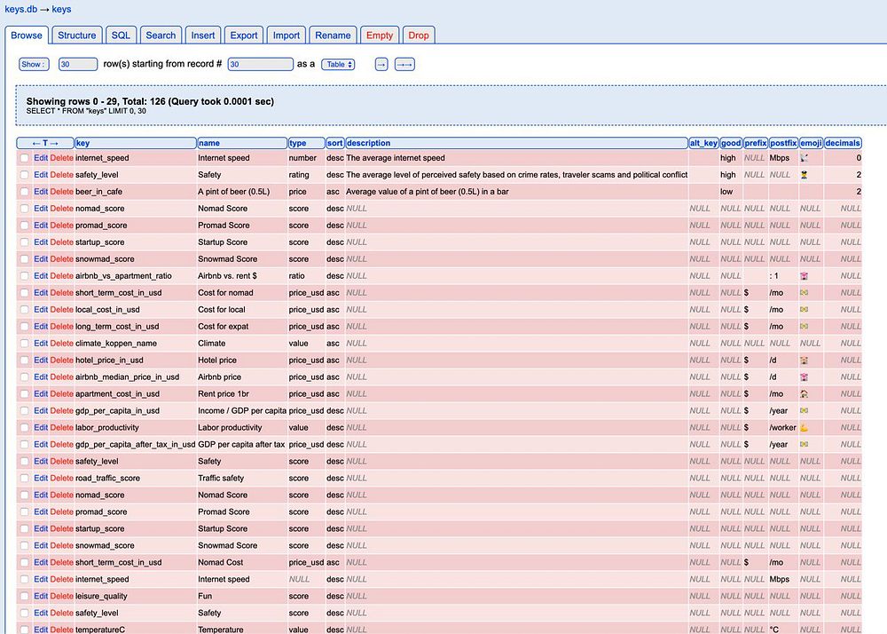Click the satellite emoji in internet_speed row
Viewport: 887px width, 634px height.
[x=805, y=158]
